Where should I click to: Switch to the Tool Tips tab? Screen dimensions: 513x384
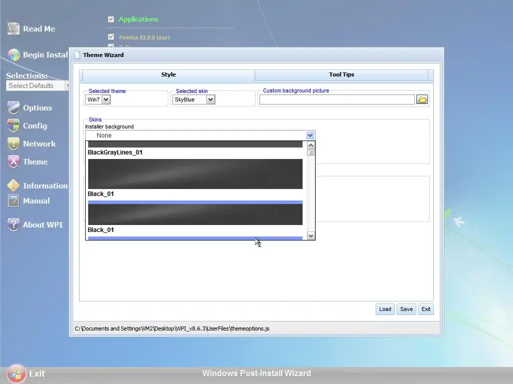point(341,74)
